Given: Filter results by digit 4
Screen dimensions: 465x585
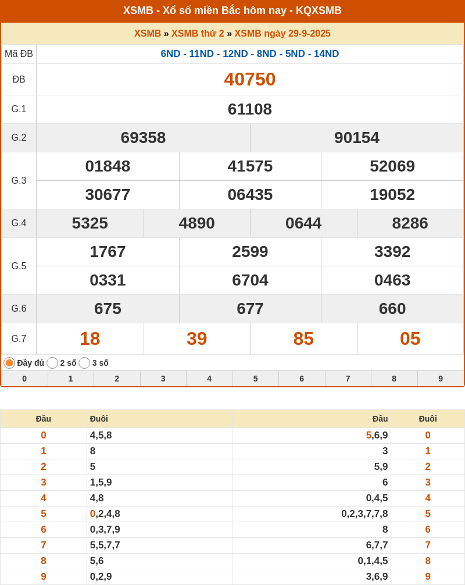Looking at the screenshot, I should click(x=209, y=379).
